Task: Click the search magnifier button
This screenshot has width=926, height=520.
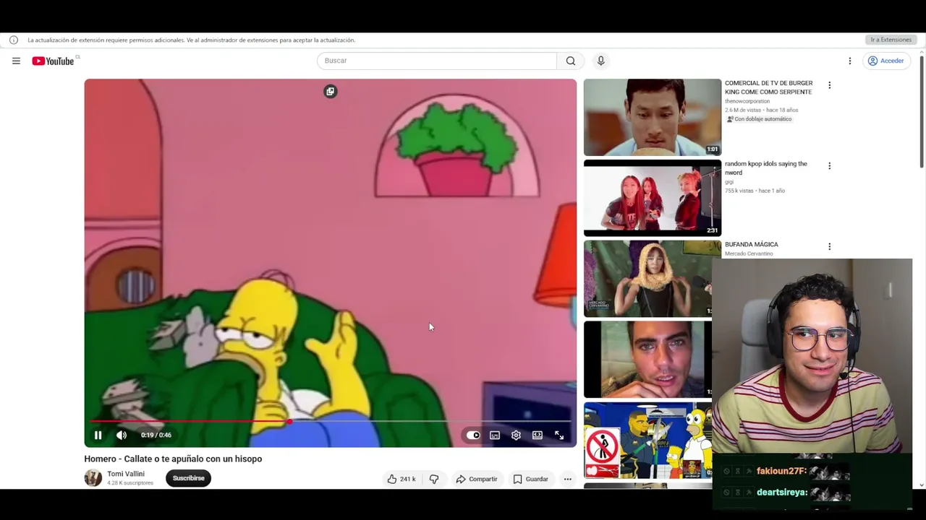Action: pyautogui.click(x=571, y=61)
